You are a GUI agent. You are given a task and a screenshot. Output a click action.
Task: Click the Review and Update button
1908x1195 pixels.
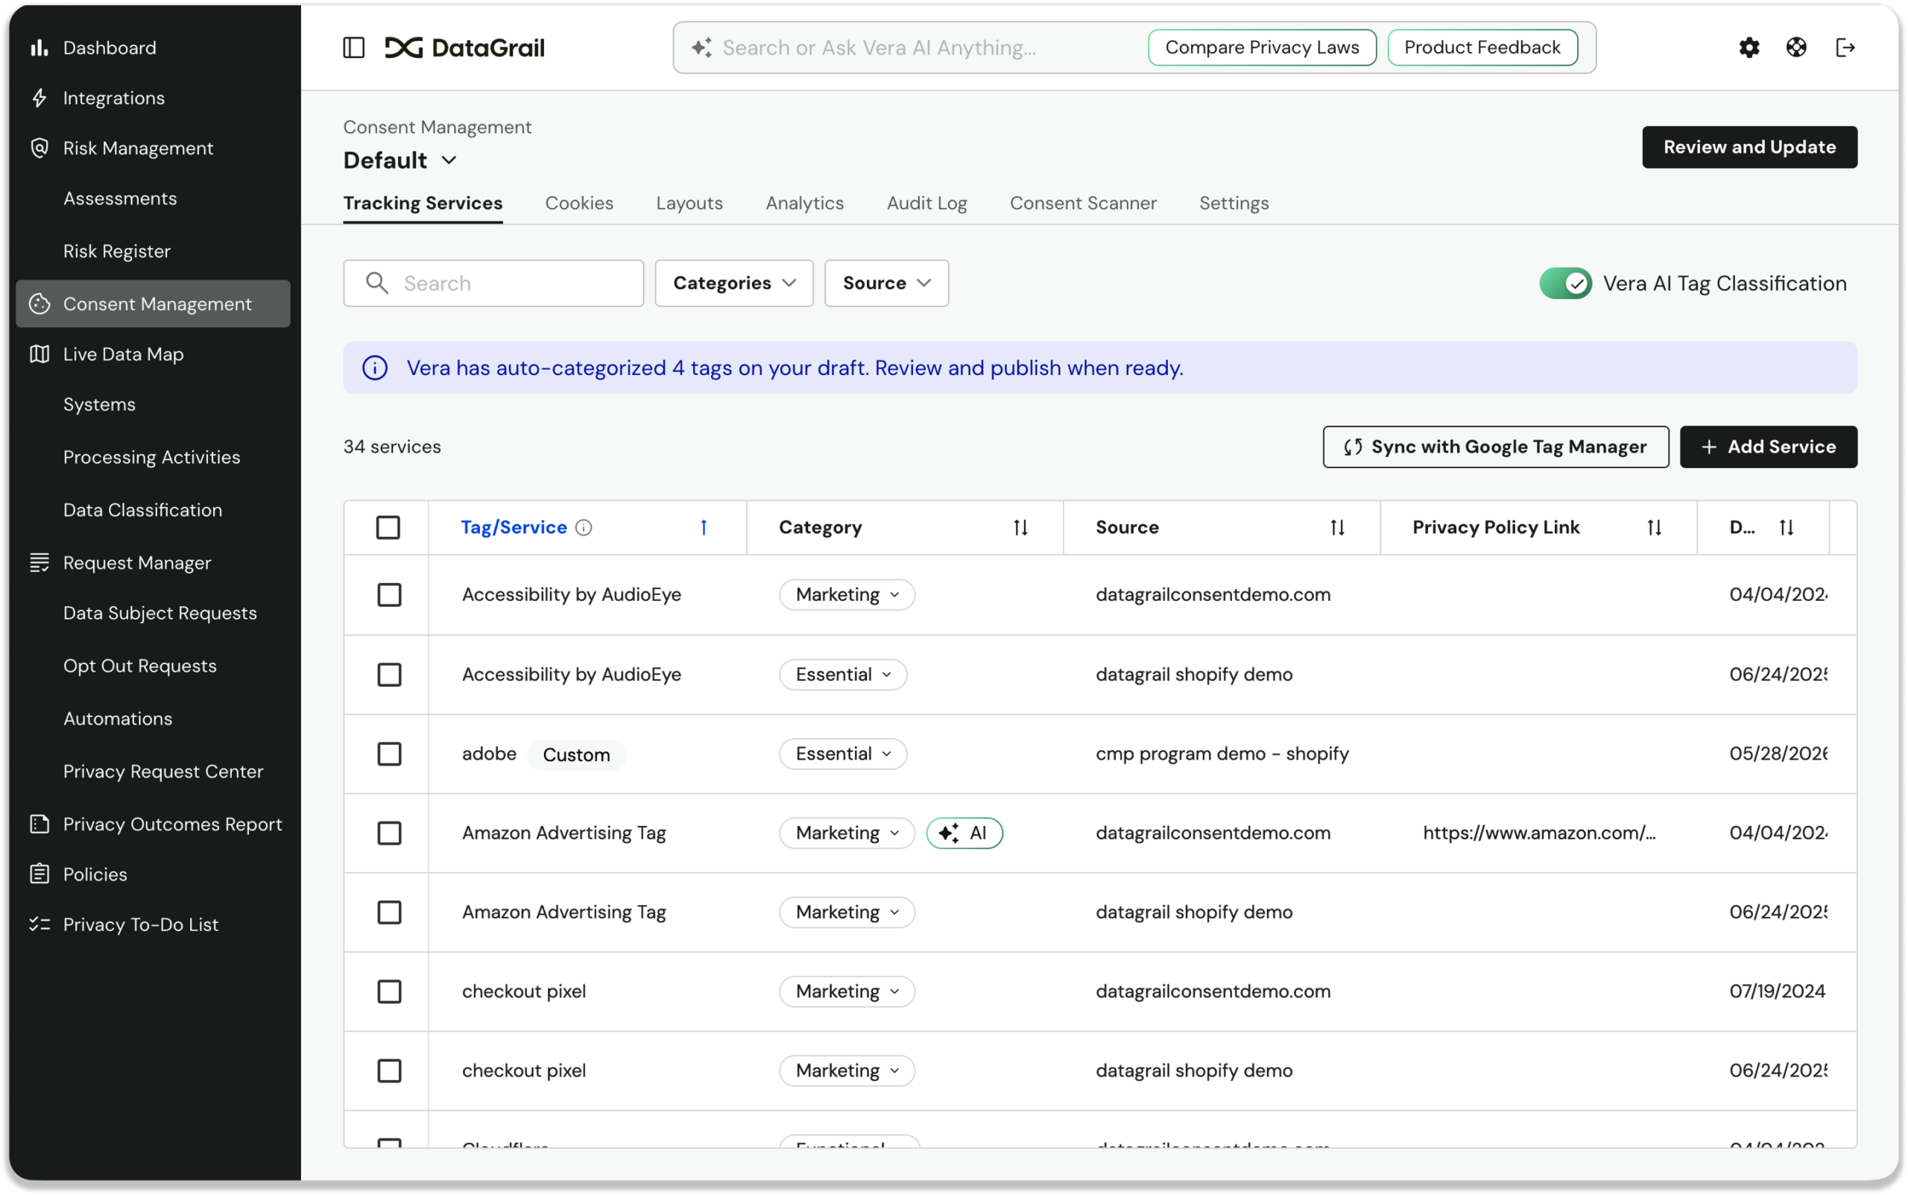(1749, 147)
